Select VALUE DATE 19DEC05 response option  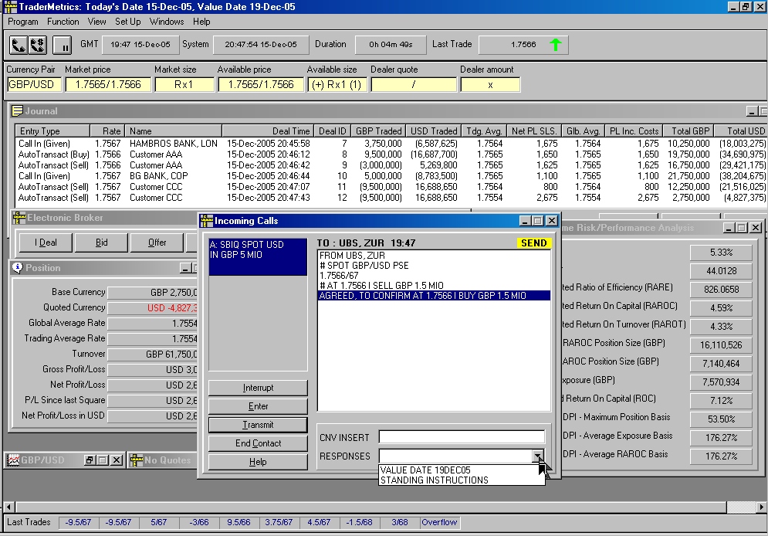[x=425, y=470]
